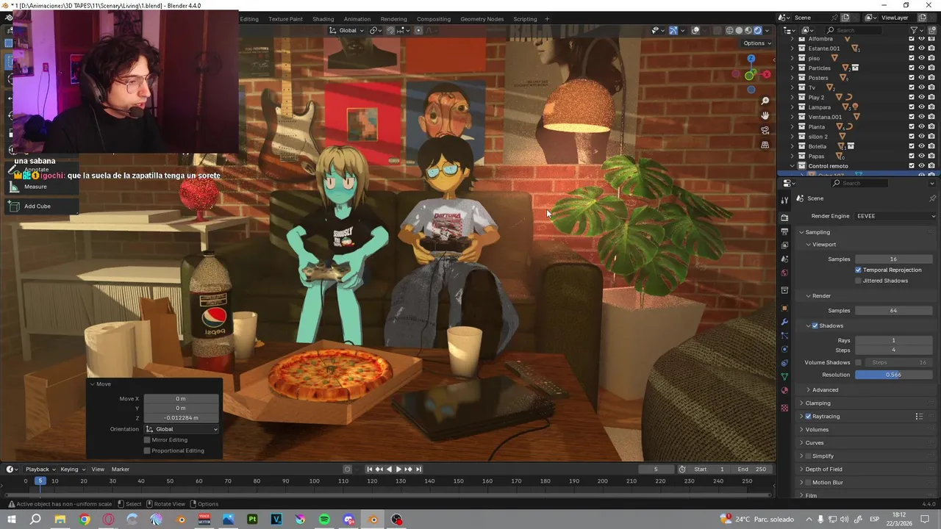Expand the Posters collection in outliner
Viewport: 941px width, 529px height.
pyautogui.click(x=792, y=78)
